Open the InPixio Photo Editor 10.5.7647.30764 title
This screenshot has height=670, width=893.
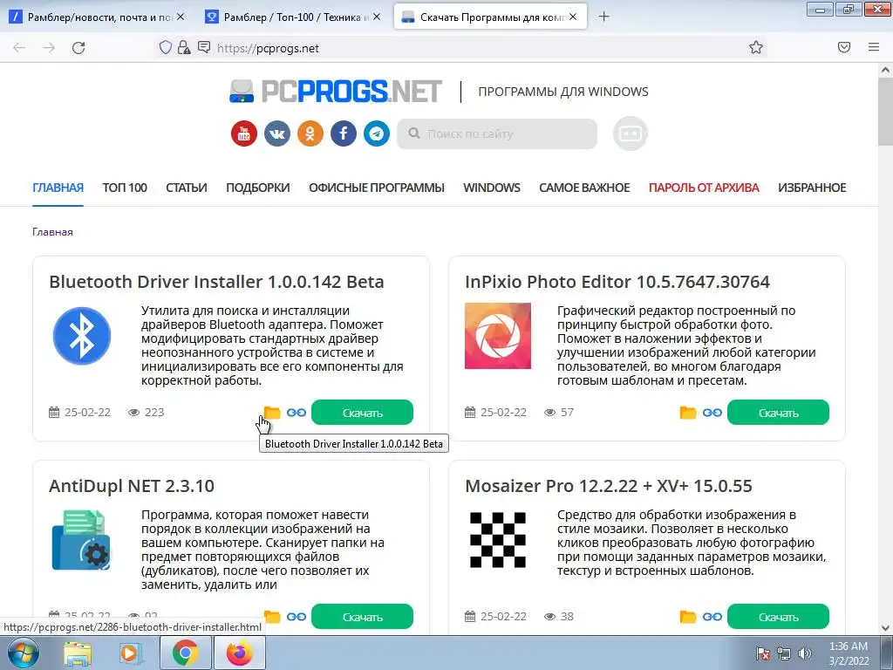point(617,282)
